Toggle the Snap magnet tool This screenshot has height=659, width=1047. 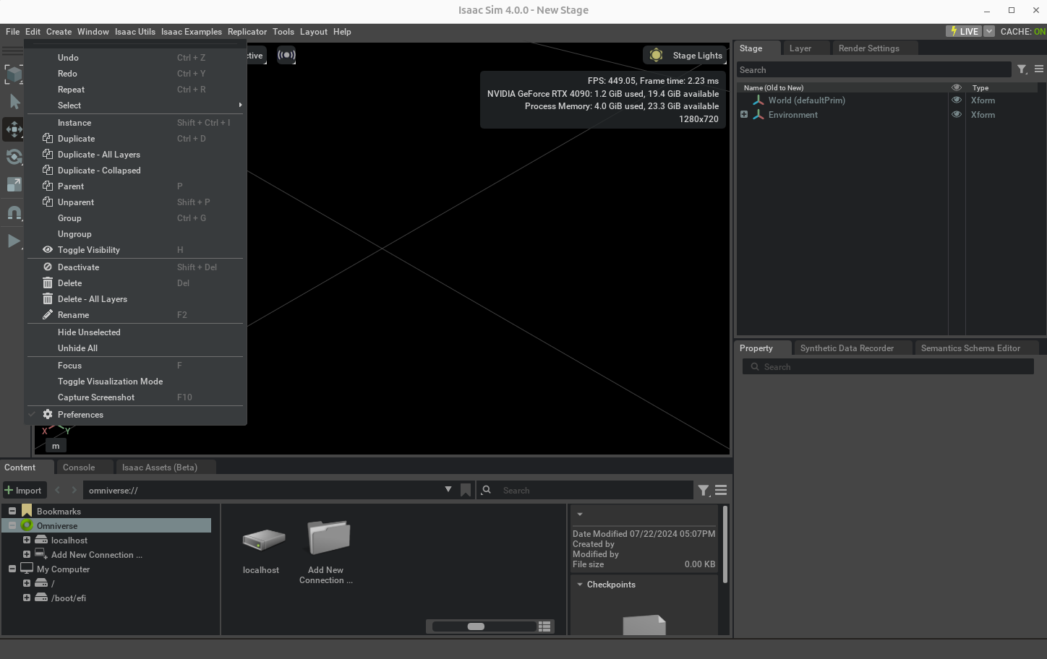[14, 212]
